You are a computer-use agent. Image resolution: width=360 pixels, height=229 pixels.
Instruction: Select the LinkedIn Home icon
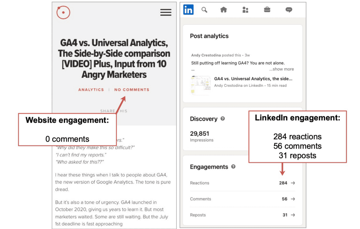point(224,10)
